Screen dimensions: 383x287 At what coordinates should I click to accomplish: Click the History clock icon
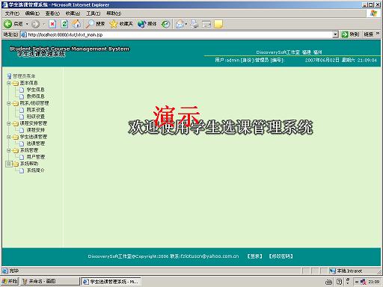[x=165, y=24]
